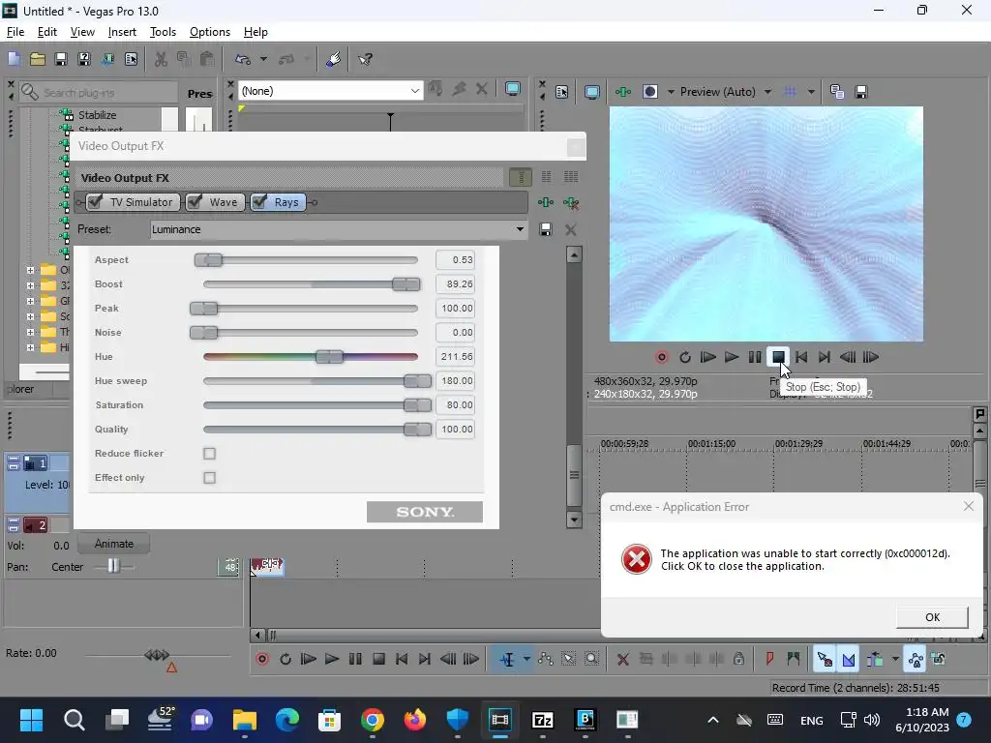Open project Properties from the main toolbar
991x743 pixels.
pos(131,59)
